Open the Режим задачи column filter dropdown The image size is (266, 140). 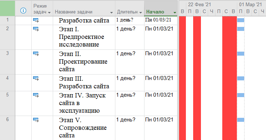49,12
